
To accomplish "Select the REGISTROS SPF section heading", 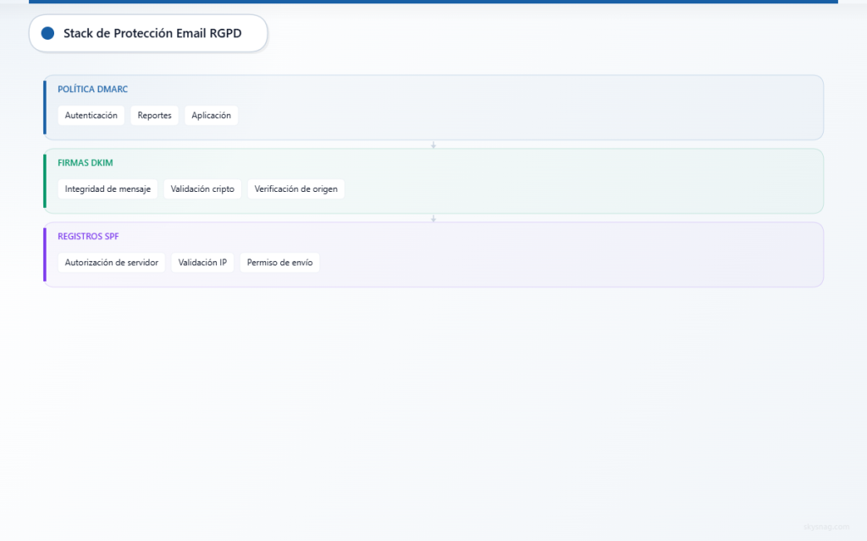I will click(88, 236).
